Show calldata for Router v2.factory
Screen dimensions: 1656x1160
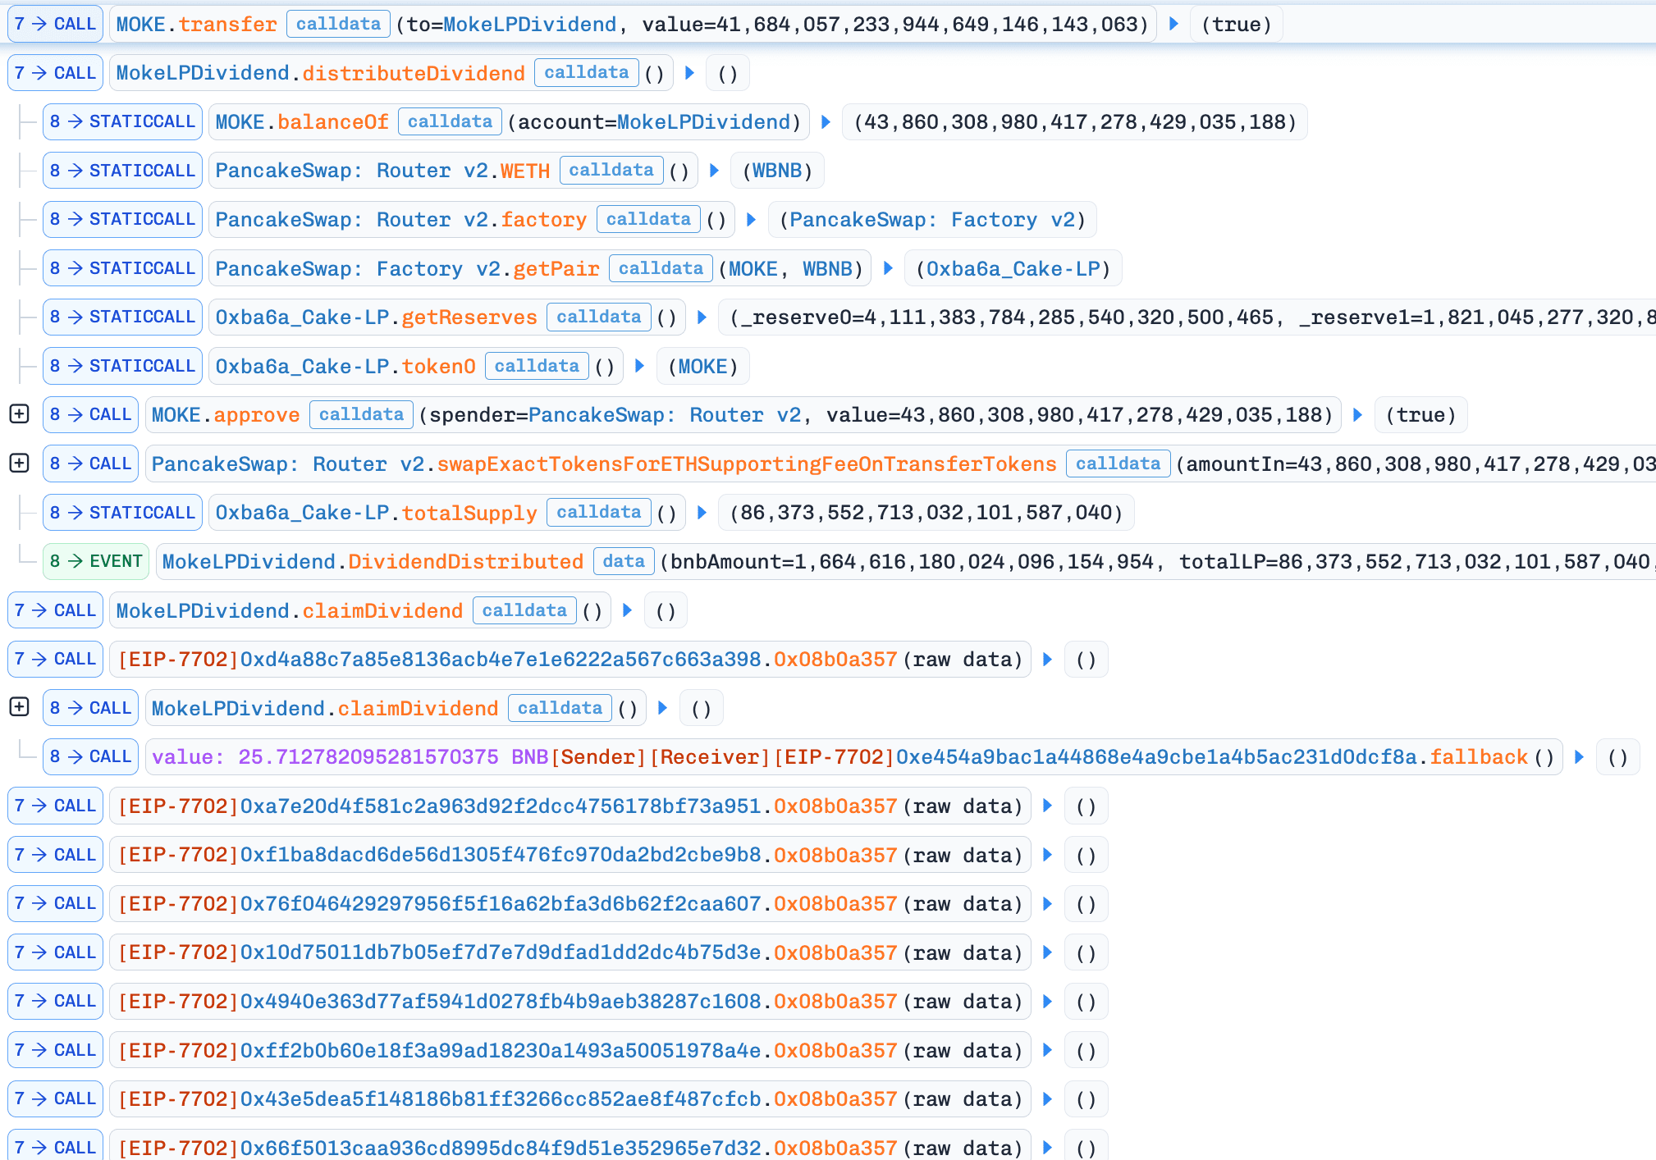coord(648,219)
